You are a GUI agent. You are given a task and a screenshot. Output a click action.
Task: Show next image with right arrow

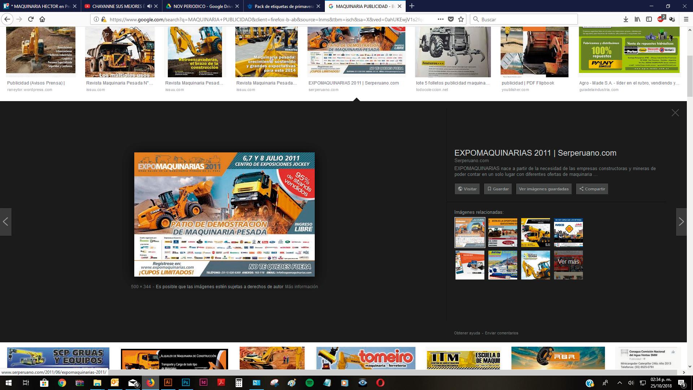coord(681,222)
